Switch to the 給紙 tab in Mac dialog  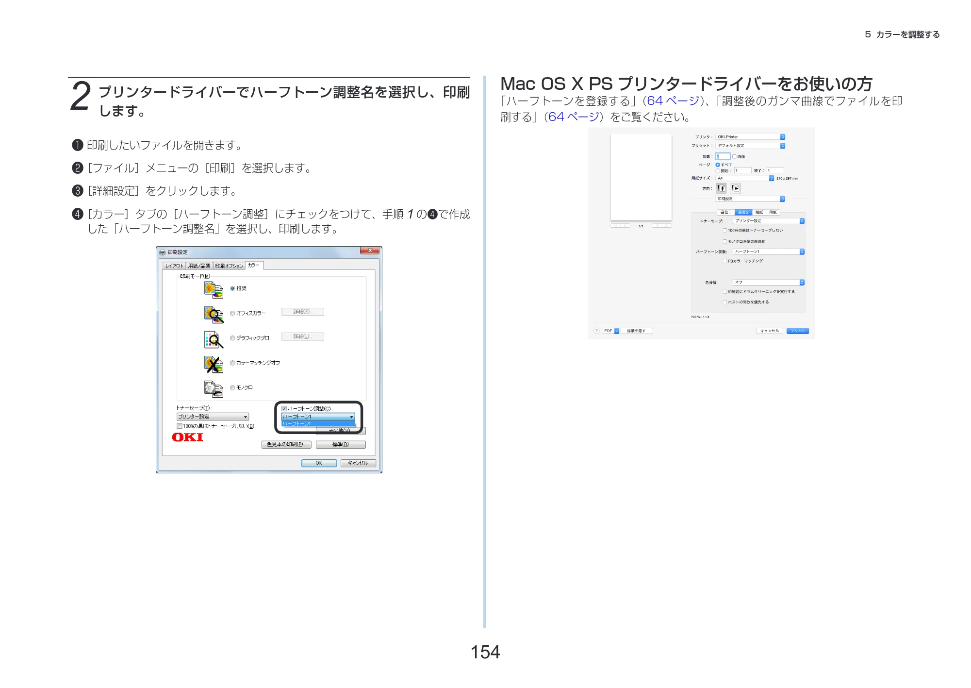[x=759, y=212]
